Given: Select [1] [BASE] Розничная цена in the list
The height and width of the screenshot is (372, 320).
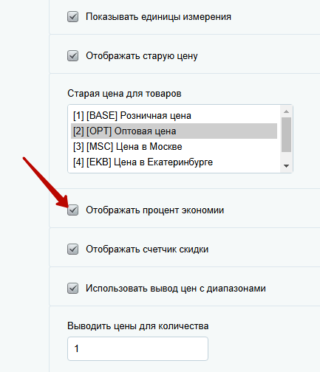Looking at the screenshot, I should tap(174, 116).
